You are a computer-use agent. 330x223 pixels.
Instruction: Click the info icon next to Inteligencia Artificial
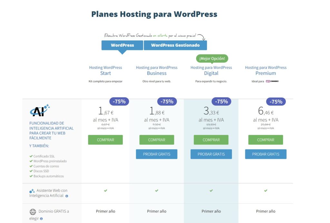67,196
